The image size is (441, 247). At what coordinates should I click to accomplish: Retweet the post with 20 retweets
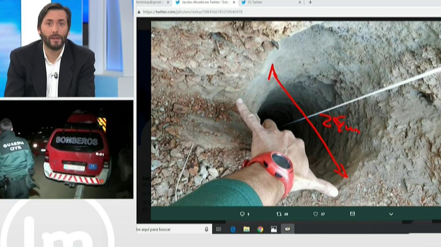click(279, 214)
